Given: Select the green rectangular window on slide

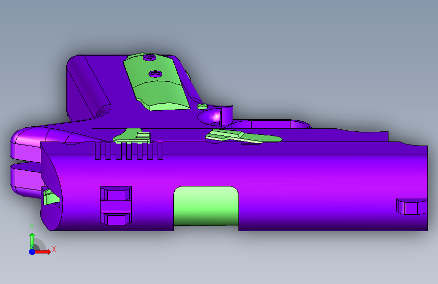Looking at the screenshot, I should pyautogui.click(x=206, y=206).
